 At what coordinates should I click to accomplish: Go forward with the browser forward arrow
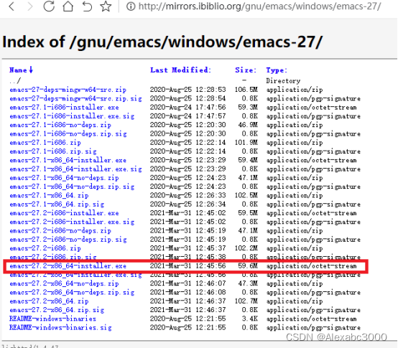click(x=30, y=6)
